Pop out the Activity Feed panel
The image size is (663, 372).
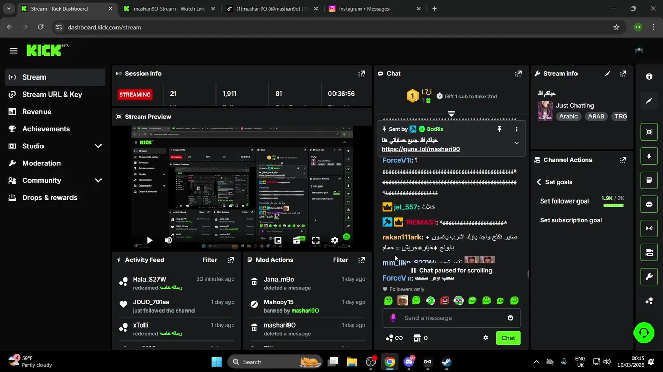(x=231, y=260)
